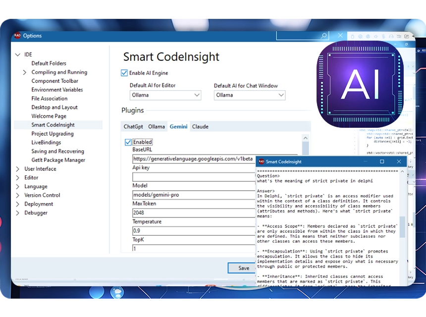426x317 pixels.
Task: Open Project Upgrading settings page
Action: point(53,134)
